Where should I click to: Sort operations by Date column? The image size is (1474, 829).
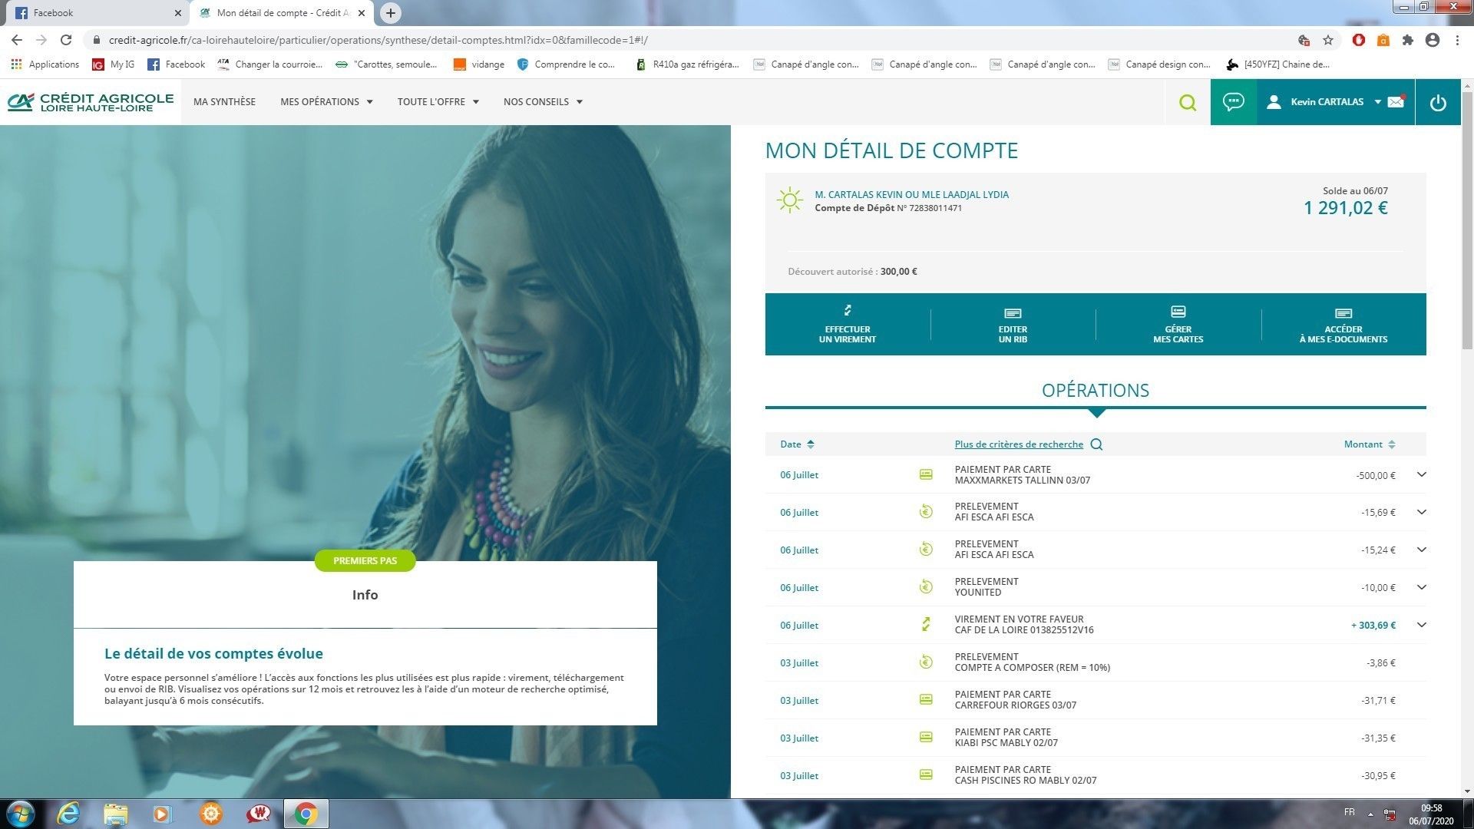797,444
